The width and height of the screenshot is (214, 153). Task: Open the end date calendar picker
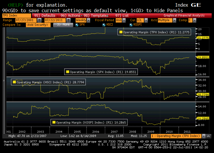(69, 20)
